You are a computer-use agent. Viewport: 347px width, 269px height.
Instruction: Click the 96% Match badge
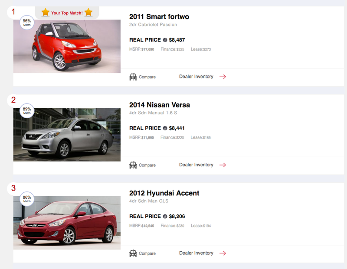27,23
